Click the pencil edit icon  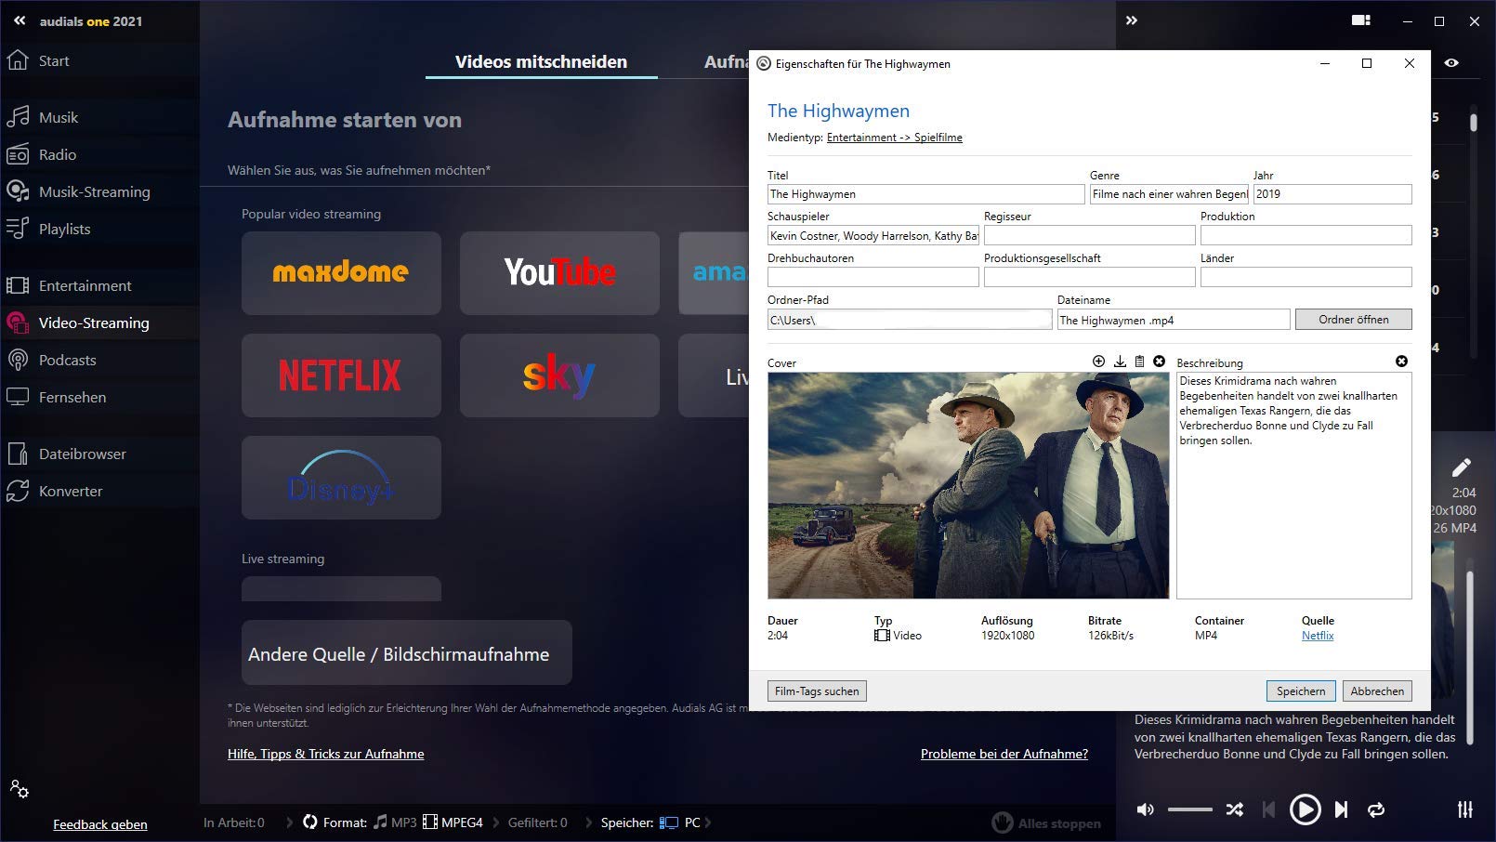click(1462, 467)
